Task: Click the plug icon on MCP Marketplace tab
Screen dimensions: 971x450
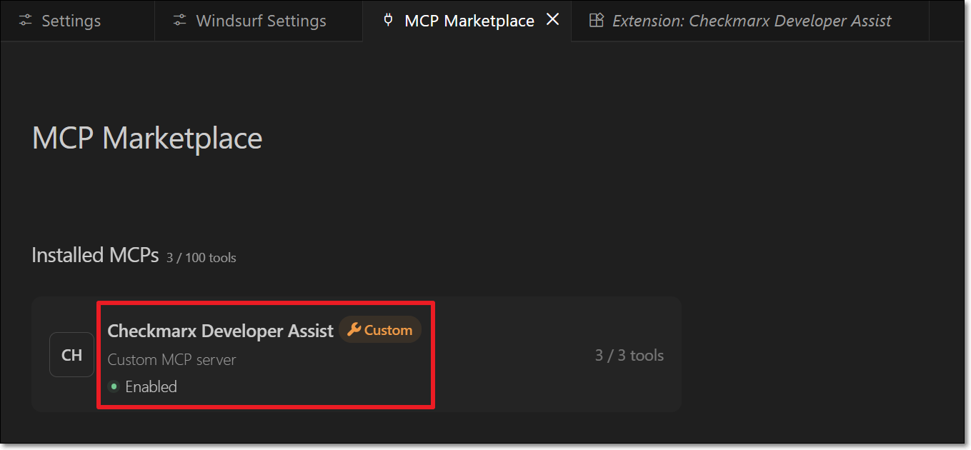Action: click(x=389, y=20)
